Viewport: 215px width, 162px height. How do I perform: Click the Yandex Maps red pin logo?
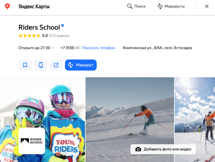(x=7, y=6)
